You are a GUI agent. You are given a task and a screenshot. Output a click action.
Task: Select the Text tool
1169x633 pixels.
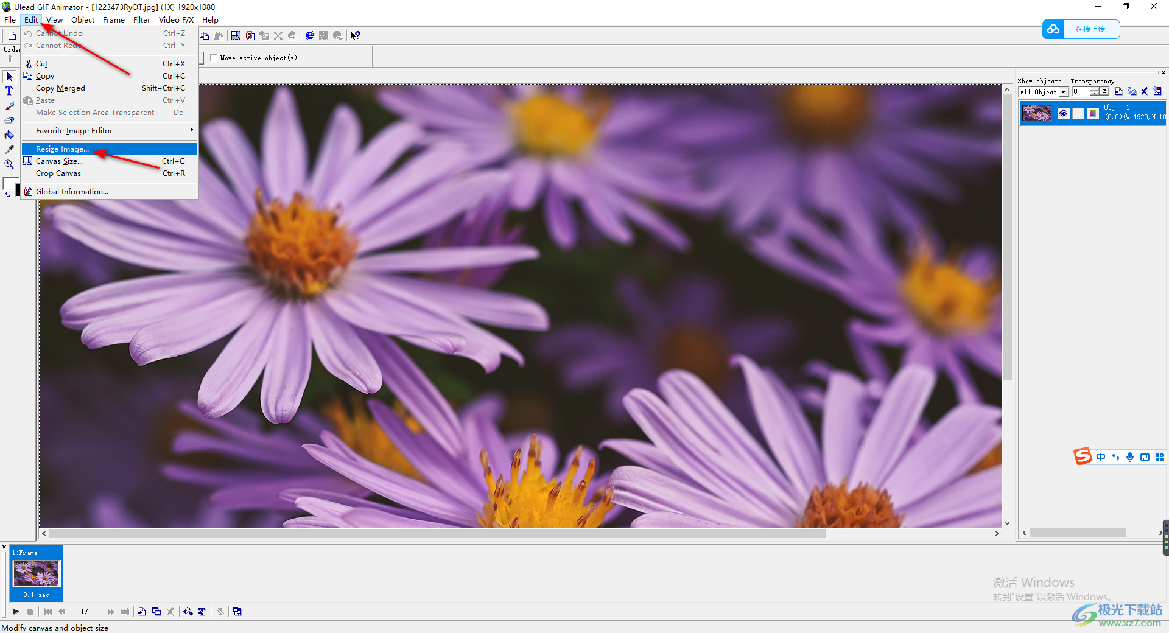(x=9, y=91)
